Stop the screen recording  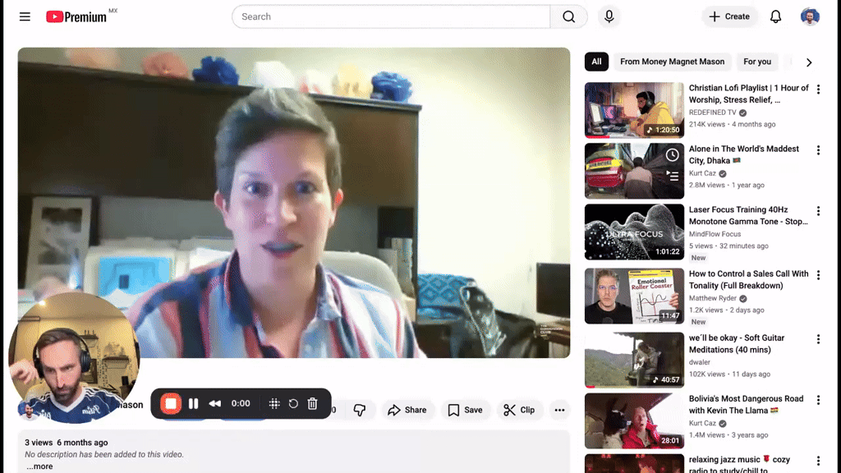coord(171,403)
